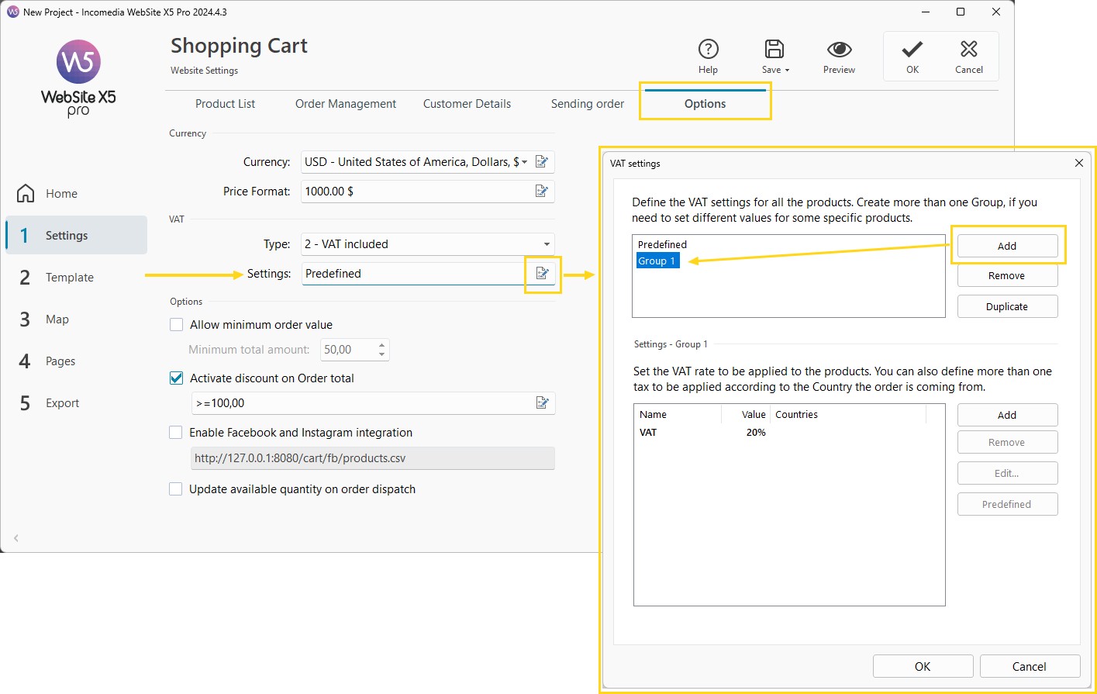Go to step 2 Template
The height and width of the screenshot is (694, 1097).
(x=76, y=277)
